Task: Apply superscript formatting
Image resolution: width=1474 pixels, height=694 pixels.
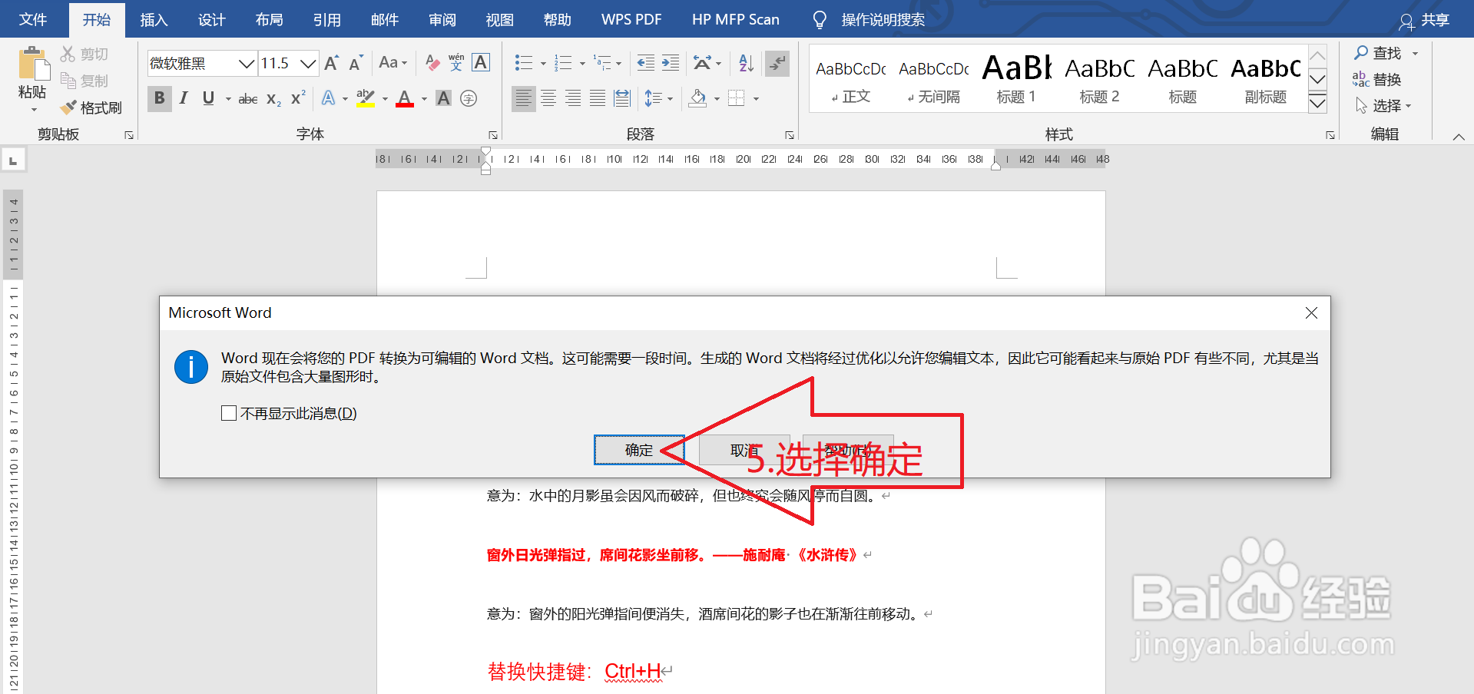Action: point(298,98)
